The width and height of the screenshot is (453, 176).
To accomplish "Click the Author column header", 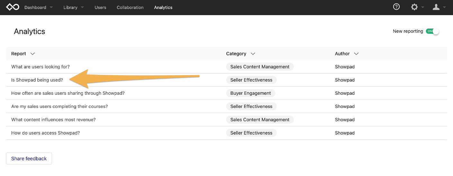I will click(342, 54).
